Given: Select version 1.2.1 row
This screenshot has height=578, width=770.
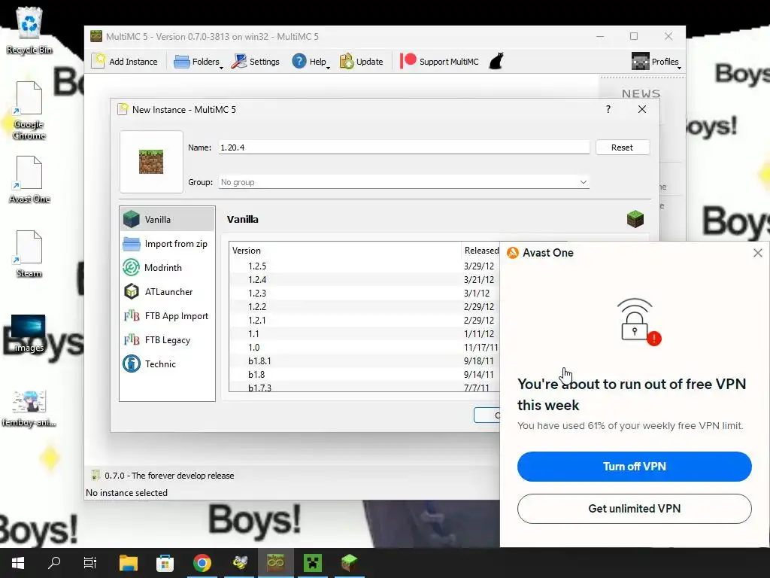Looking at the screenshot, I should (x=365, y=321).
